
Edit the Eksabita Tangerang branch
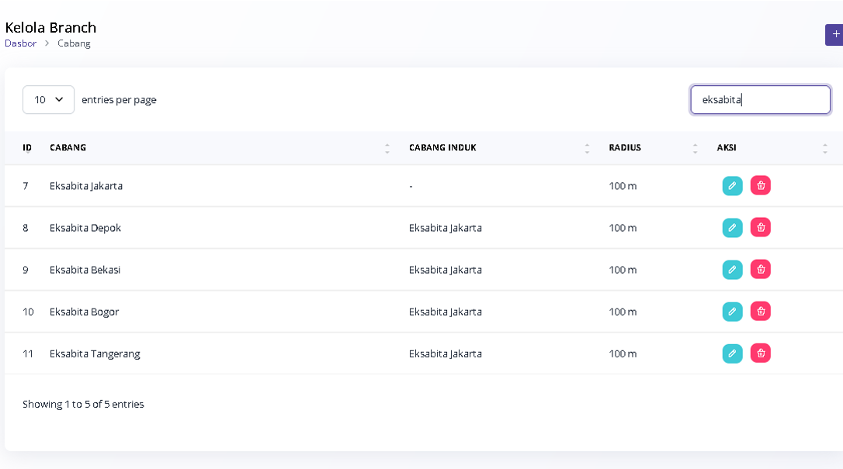732,353
